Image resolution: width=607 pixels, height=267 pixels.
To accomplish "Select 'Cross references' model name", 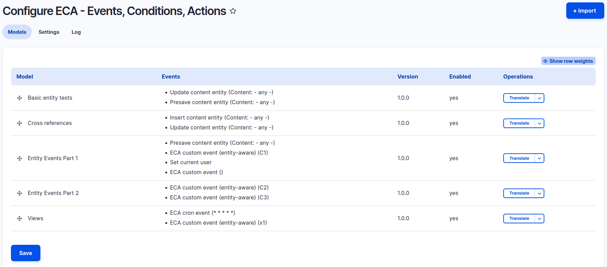I will [x=50, y=123].
